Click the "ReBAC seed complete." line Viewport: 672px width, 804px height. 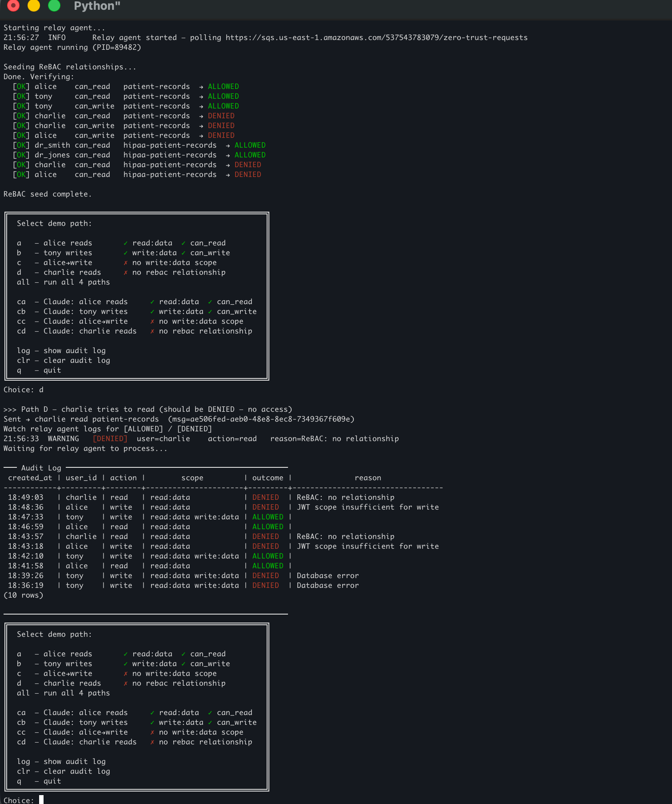(48, 194)
